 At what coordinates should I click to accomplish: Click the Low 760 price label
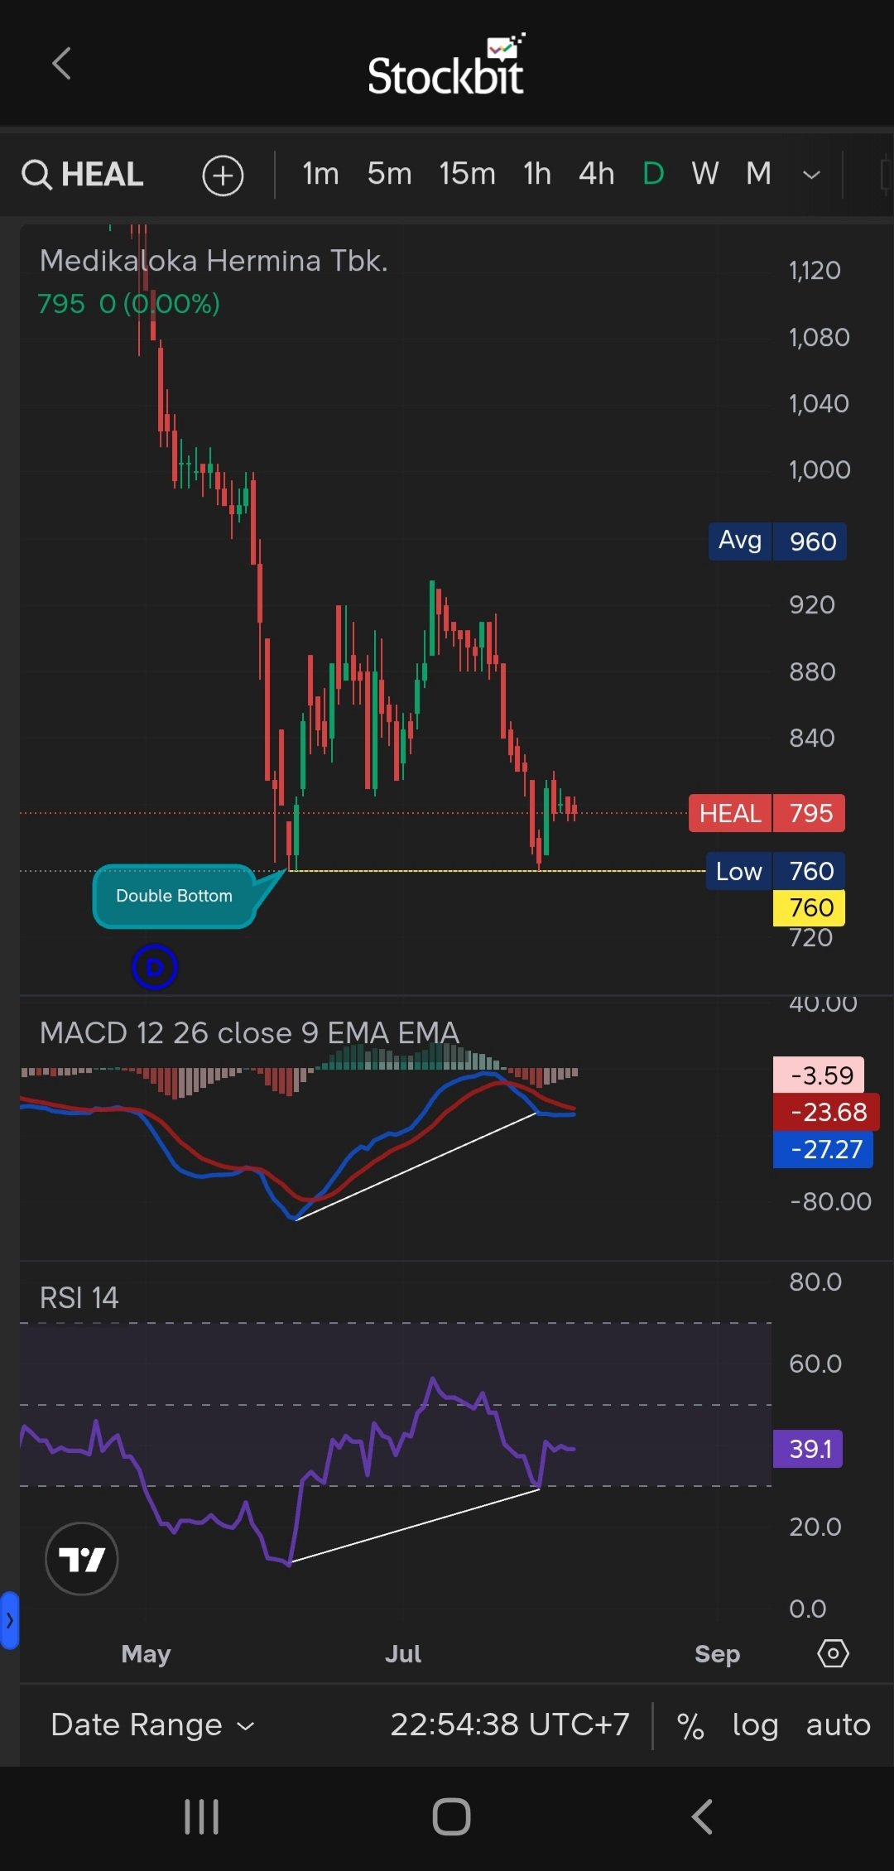(775, 871)
